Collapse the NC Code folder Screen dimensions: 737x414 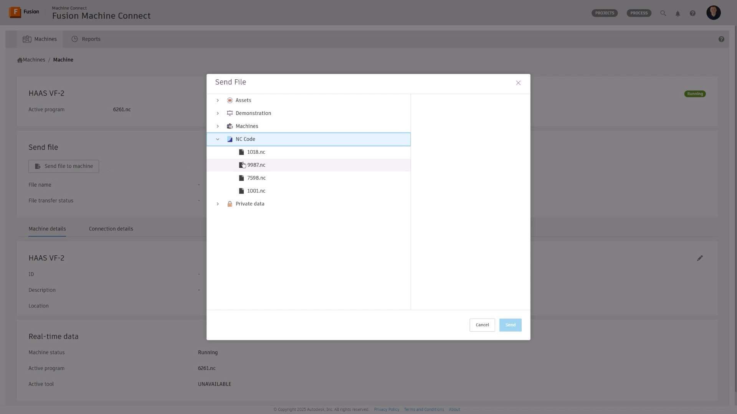click(x=218, y=140)
